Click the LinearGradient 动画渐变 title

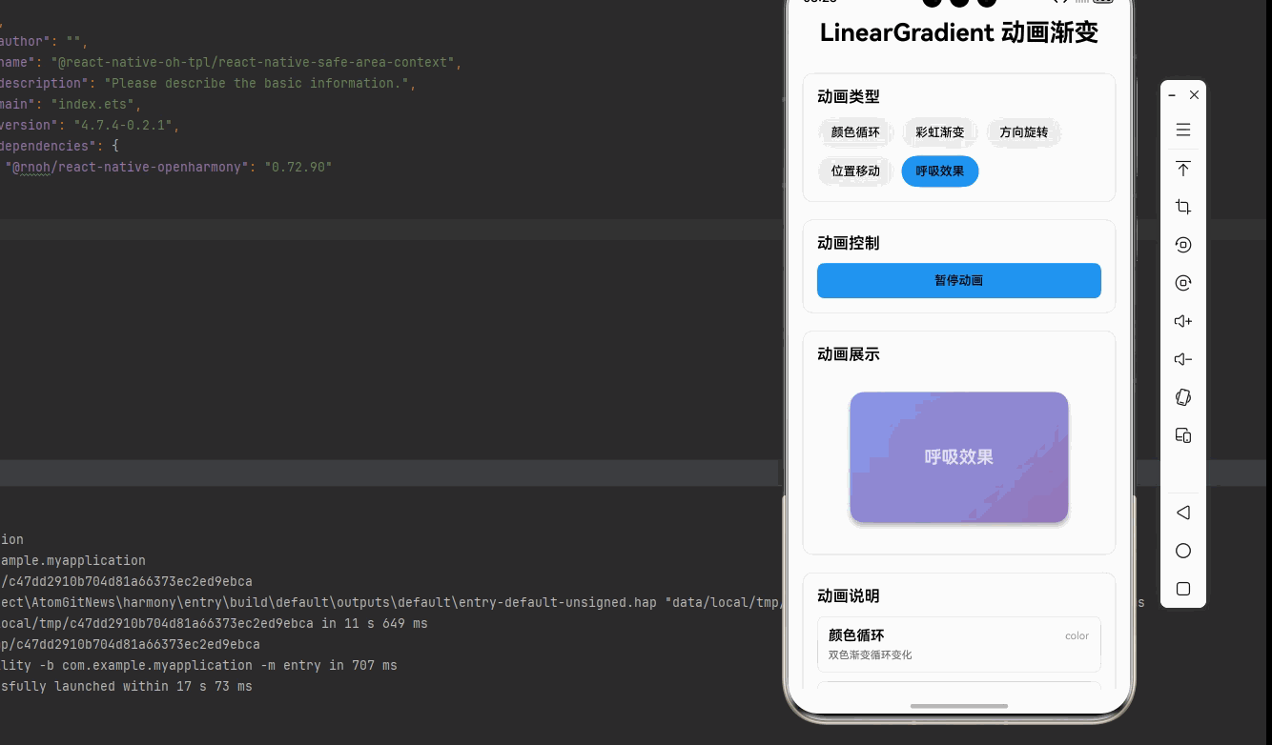pos(959,32)
